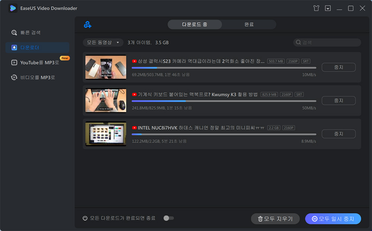
Task: Click the 825.9 MB size tag
Action: [x=269, y=94]
